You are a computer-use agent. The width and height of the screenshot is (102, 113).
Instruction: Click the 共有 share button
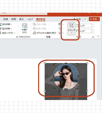click(x=94, y=19)
